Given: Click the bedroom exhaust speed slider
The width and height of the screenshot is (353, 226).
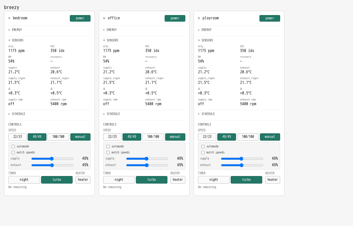Looking at the screenshot, I should tap(52, 165).
